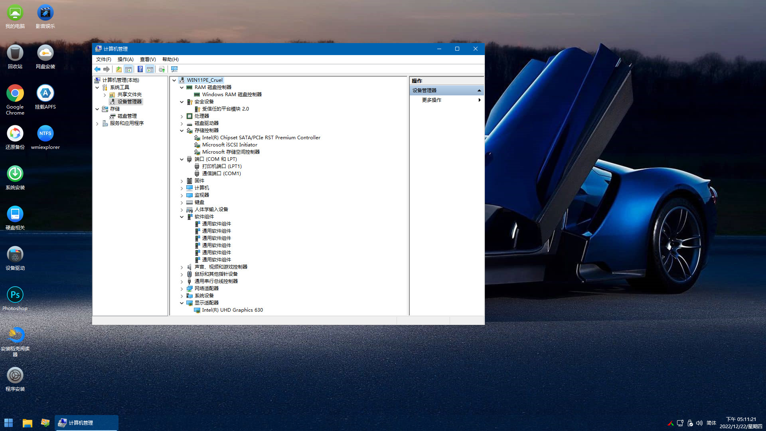Collapse the 存储 tree node
The height and width of the screenshot is (431, 766).
[x=97, y=109]
